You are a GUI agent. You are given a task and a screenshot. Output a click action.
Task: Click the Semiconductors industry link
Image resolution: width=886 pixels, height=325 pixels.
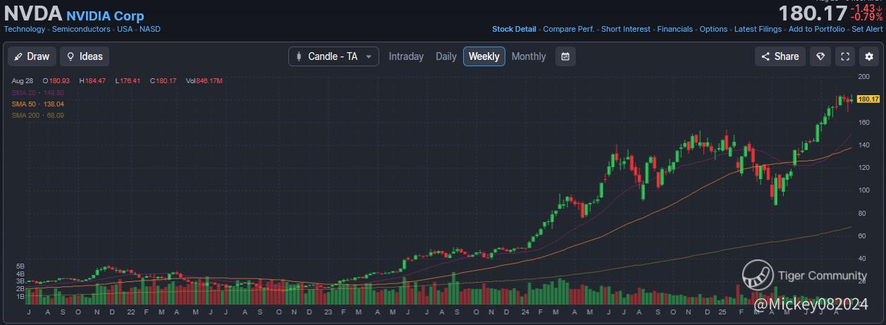(81, 29)
